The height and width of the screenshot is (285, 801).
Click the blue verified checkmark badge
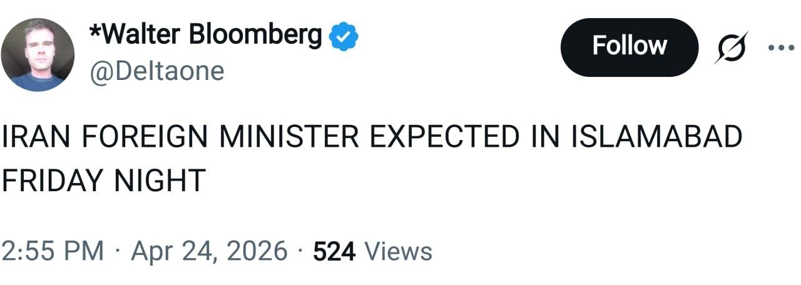point(344,36)
